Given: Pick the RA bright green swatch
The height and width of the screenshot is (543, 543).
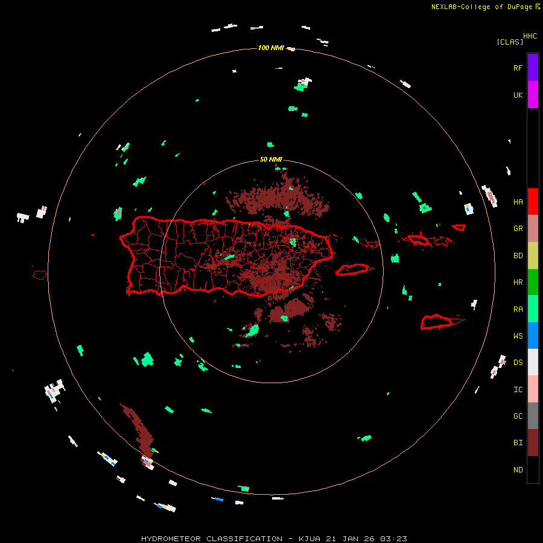Looking at the screenshot, I should 533,309.
